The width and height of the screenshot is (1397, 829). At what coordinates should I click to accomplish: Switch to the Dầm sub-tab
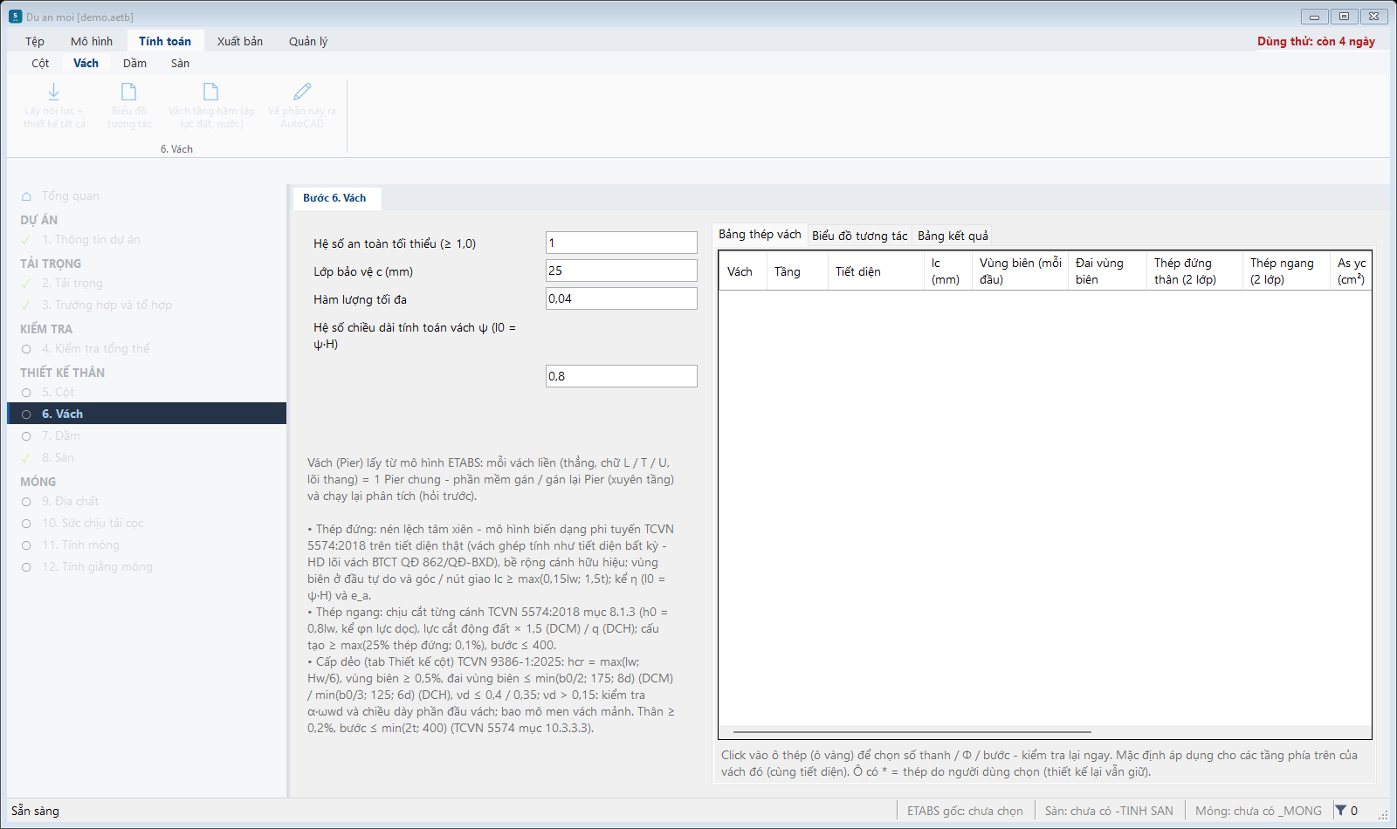[134, 63]
